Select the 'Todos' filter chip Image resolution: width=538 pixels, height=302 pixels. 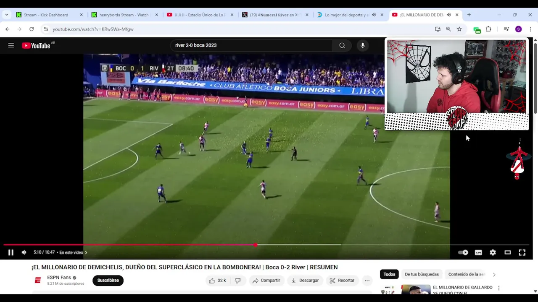[x=389, y=274]
